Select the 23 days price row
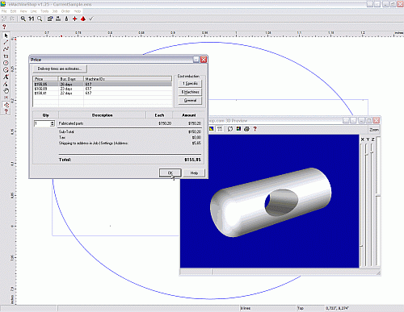 (x=103, y=89)
